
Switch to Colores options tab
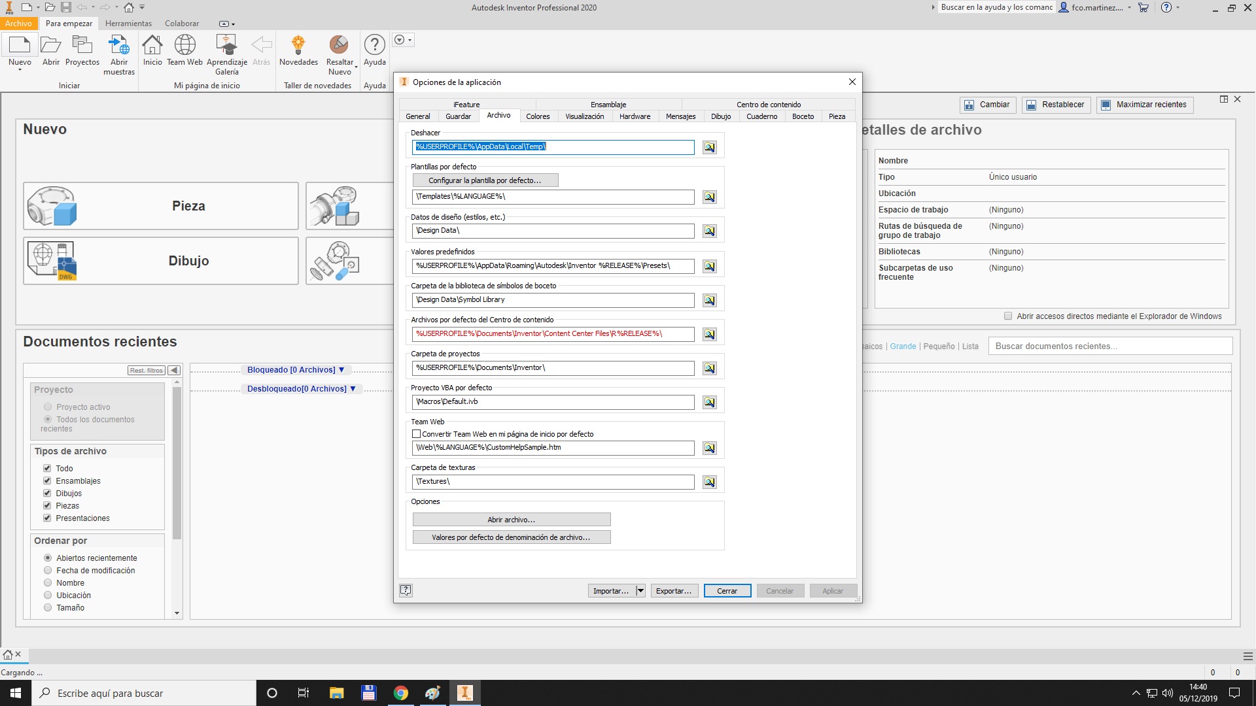pos(538,116)
